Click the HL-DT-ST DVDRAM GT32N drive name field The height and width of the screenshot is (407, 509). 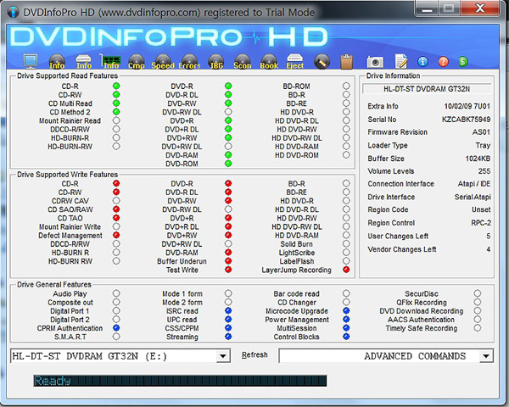coord(427,89)
